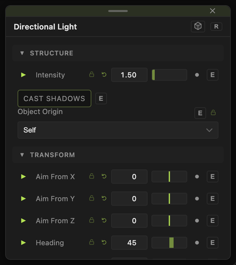Viewport: 236px width, 265px height.
Task: Click the play arrow next to Heading
Action: click(23, 243)
